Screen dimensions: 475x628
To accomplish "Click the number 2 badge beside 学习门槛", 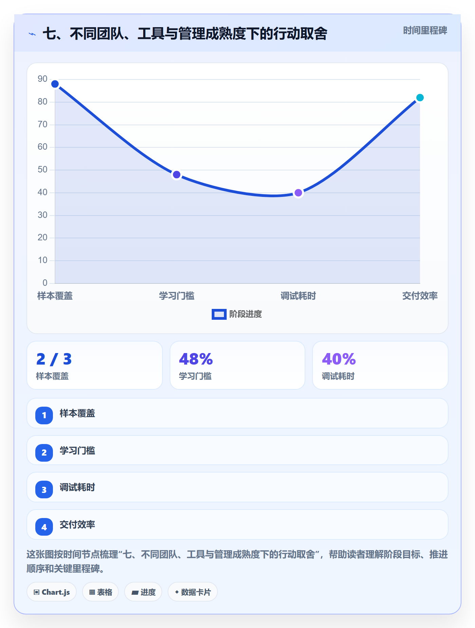I will point(44,452).
